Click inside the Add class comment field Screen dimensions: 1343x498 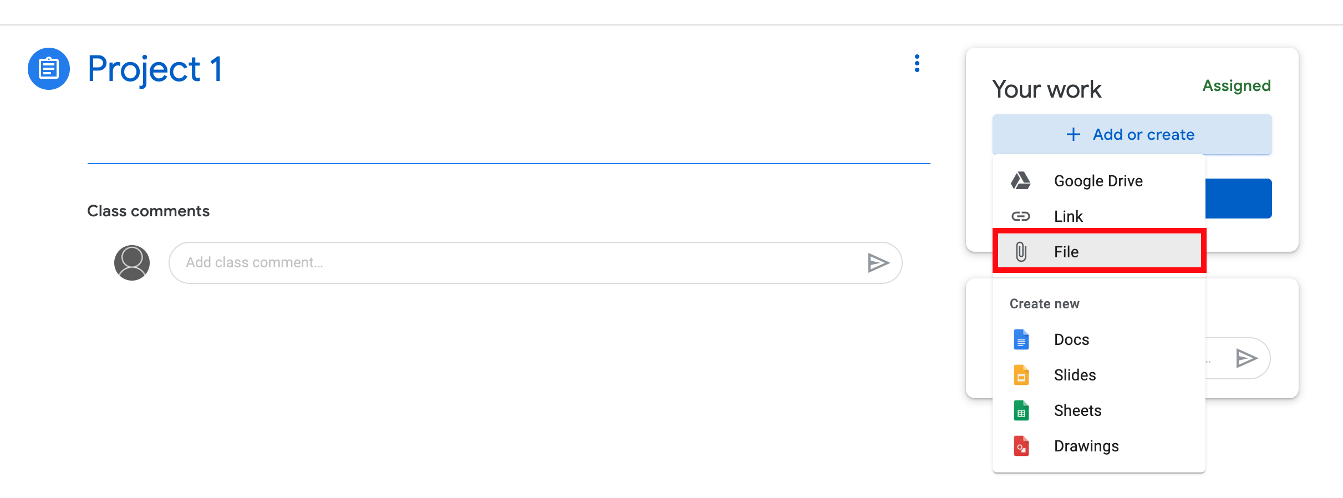pyautogui.click(x=499, y=263)
